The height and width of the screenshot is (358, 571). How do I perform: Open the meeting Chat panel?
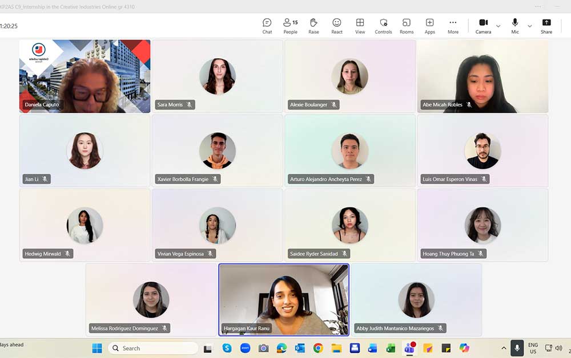point(267,26)
